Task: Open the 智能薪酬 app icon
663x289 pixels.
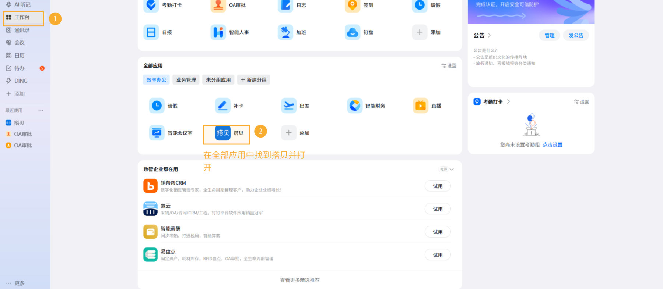Action: 150,232
